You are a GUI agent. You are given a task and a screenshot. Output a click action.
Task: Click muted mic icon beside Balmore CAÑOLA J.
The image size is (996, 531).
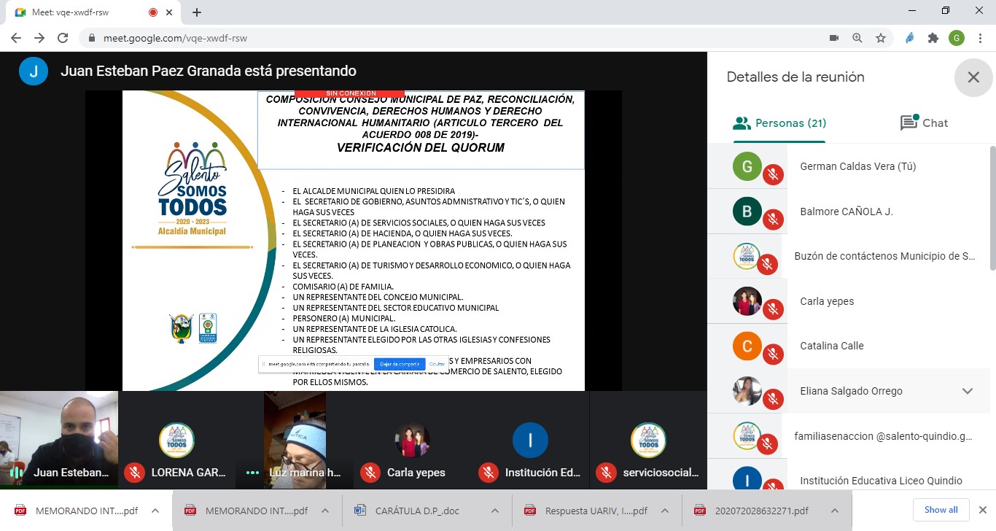pos(773,220)
